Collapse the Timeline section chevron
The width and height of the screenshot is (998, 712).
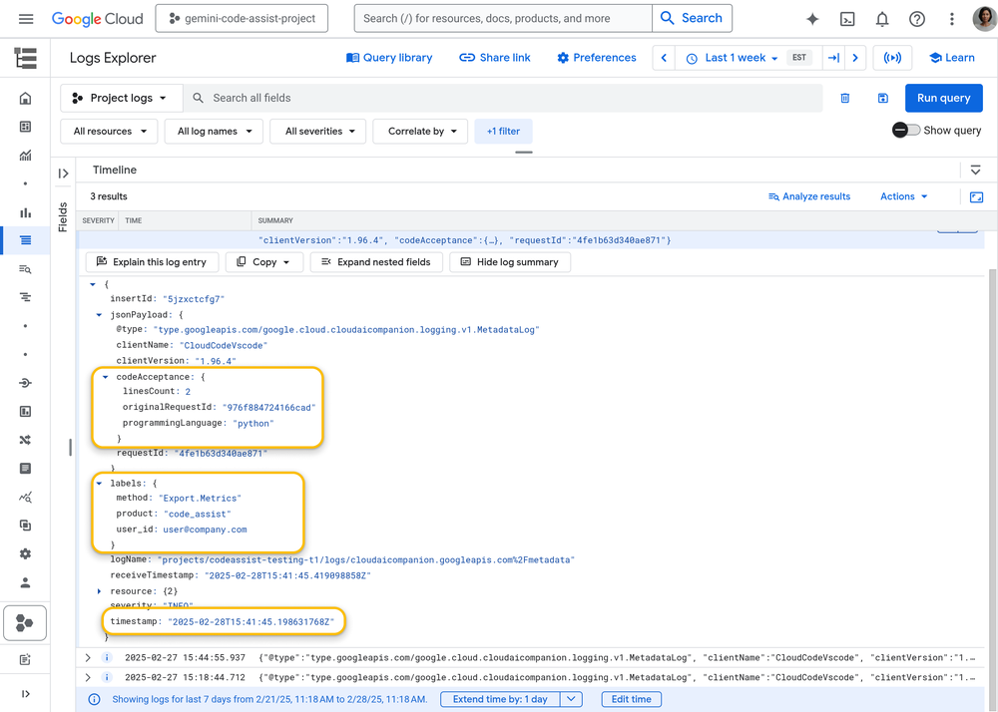pos(975,170)
